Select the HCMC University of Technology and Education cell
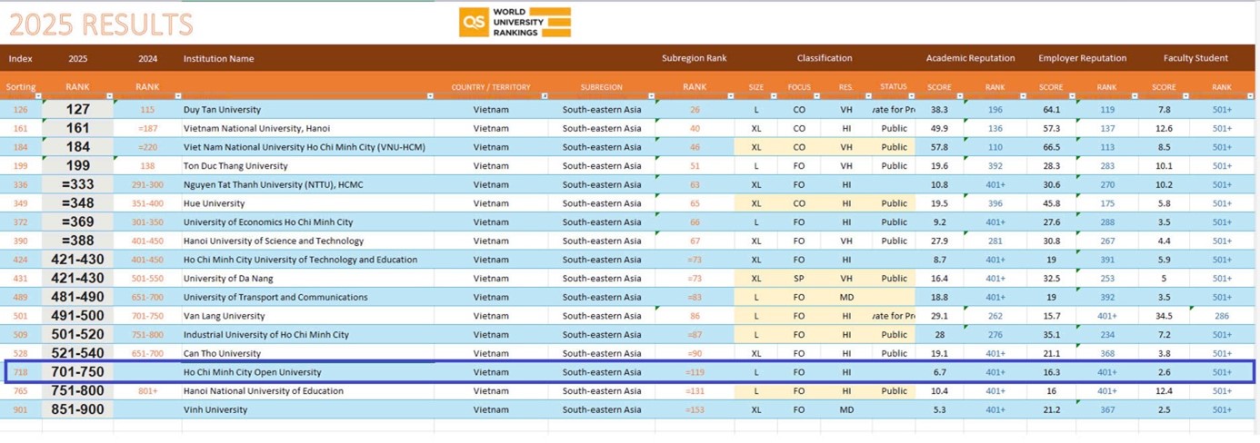This screenshot has width=1260, height=443. point(306,260)
